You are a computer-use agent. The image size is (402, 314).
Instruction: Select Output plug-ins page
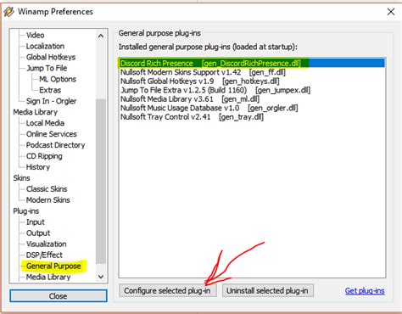tap(38, 233)
